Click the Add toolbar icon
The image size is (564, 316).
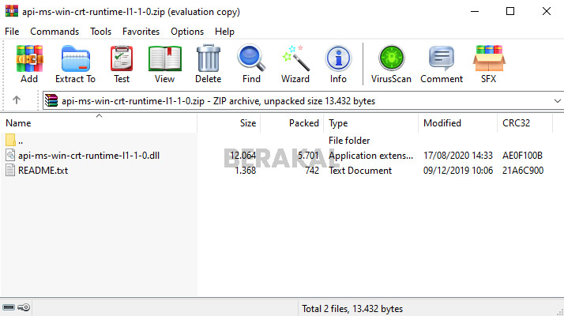tap(29, 64)
